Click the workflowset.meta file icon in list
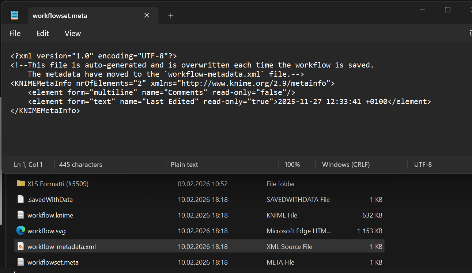 (20, 262)
